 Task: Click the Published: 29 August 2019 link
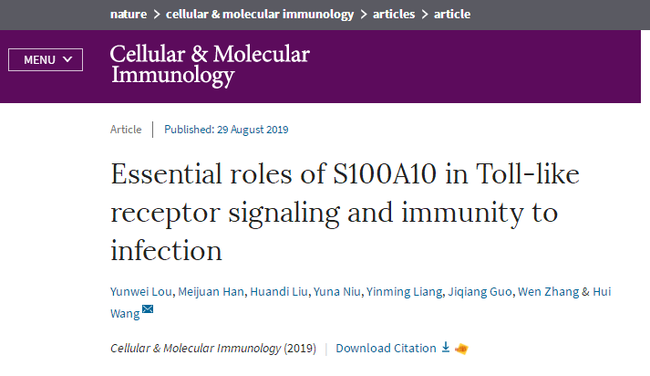tap(226, 130)
